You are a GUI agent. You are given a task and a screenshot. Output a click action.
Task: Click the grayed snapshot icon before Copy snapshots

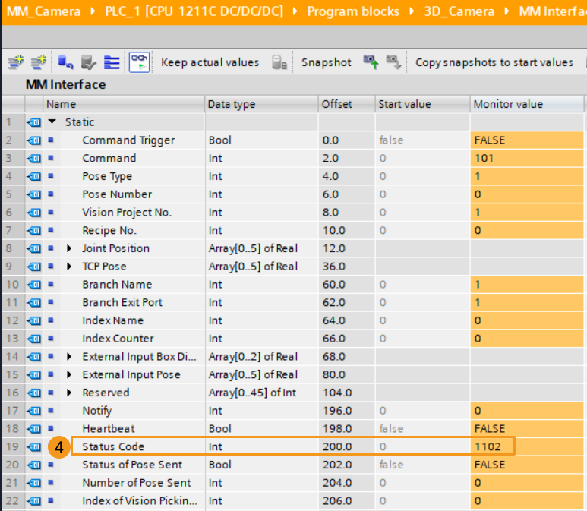pos(393,62)
